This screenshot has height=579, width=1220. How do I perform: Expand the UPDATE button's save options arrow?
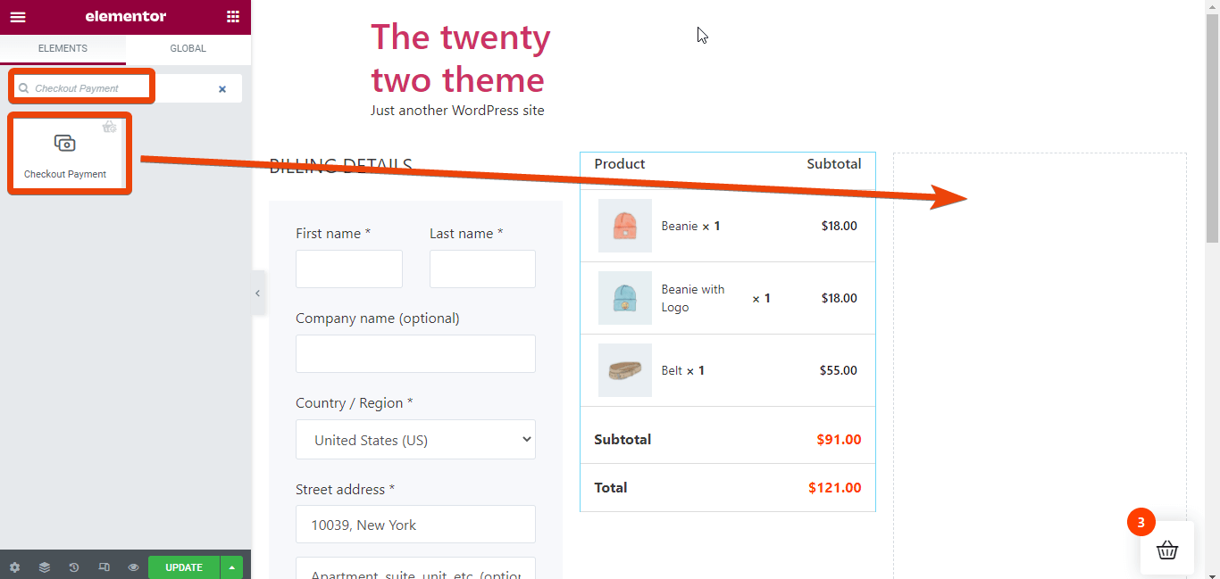[231, 567]
